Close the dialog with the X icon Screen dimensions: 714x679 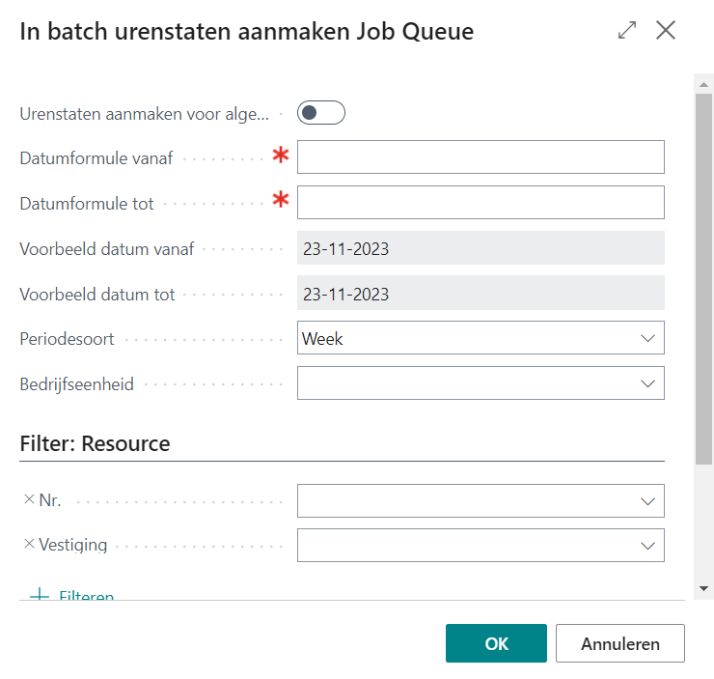click(x=666, y=30)
